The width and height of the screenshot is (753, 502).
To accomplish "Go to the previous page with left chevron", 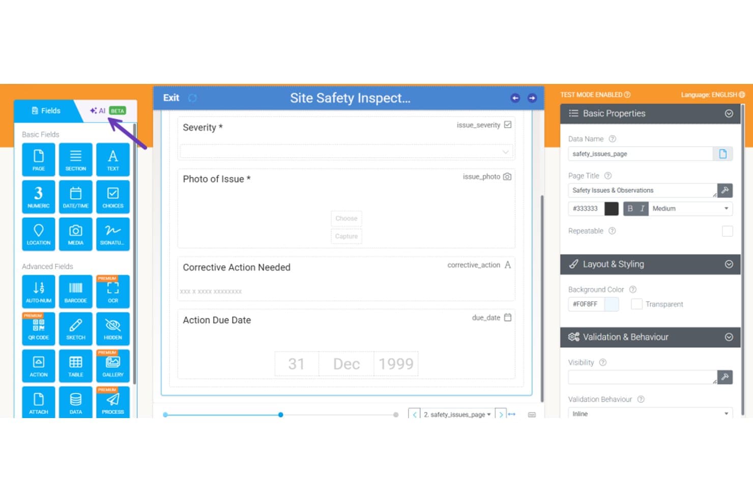I will [x=415, y=415].
